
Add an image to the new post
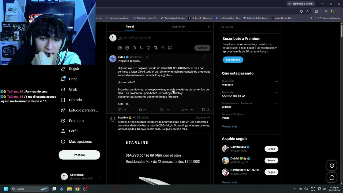pos(120,48)
